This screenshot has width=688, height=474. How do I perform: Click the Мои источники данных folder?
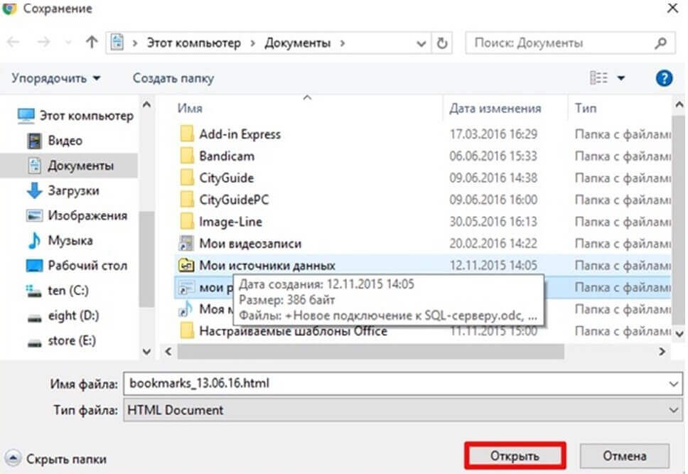(267, 265)
